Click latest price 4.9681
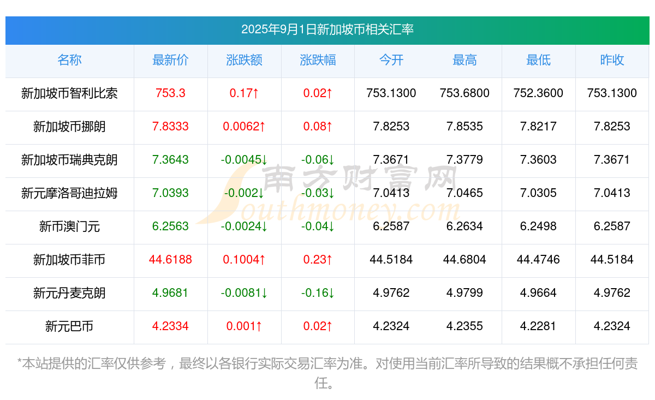Screen dimensions: 655x400 [x=170, y=293]
